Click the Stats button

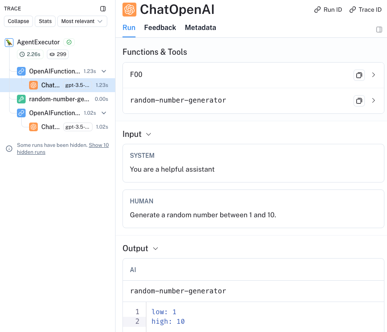click(x=45, y=21)
